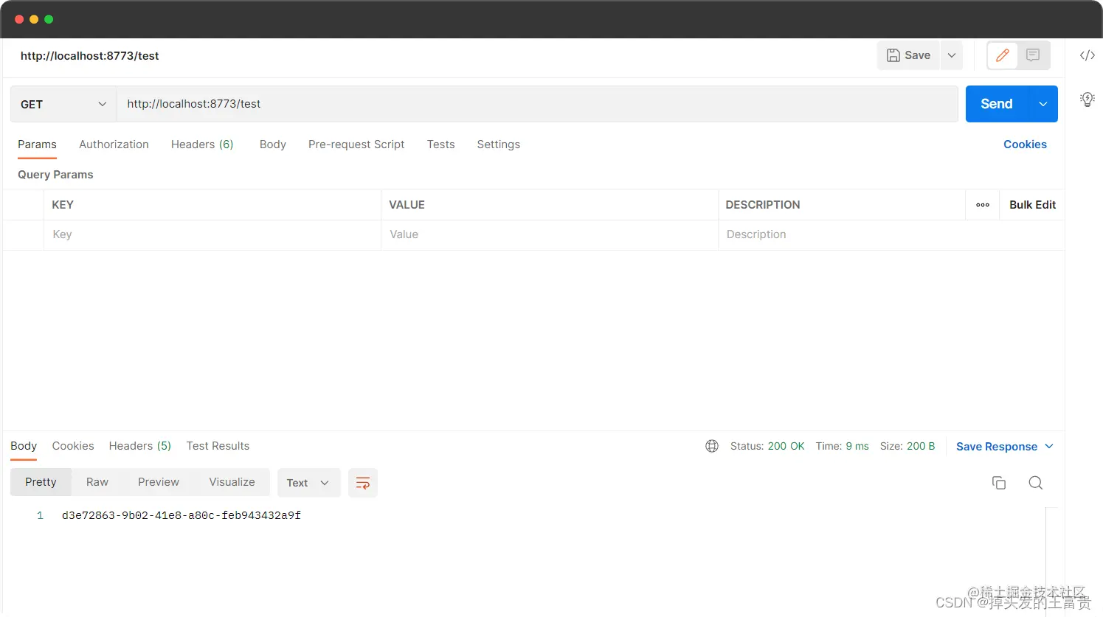The height and width of the screenshot is (617, 1103).
Task: Open the Save Response dropdown
Action: pyautogui.click(x=1005, y=447)
